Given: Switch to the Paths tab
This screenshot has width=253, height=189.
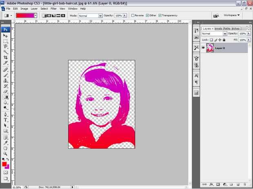Looking at the screenshot, I should coord(226,29).
